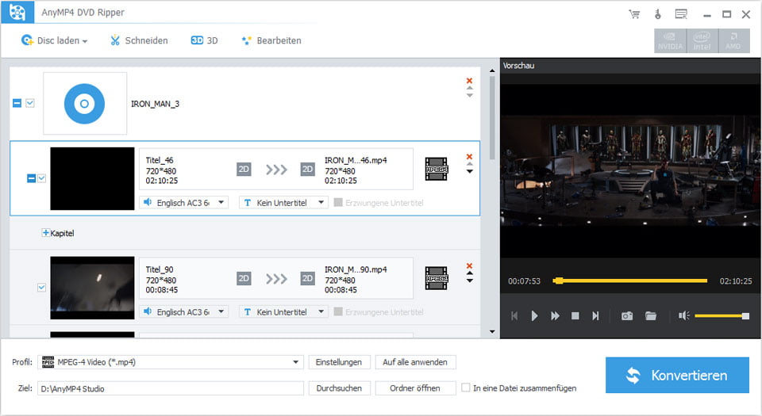This screenshot has height=416, width=762.
Task: Toggle Erzwungene Untertitel for Titel_46
Action: pos(338,202)
